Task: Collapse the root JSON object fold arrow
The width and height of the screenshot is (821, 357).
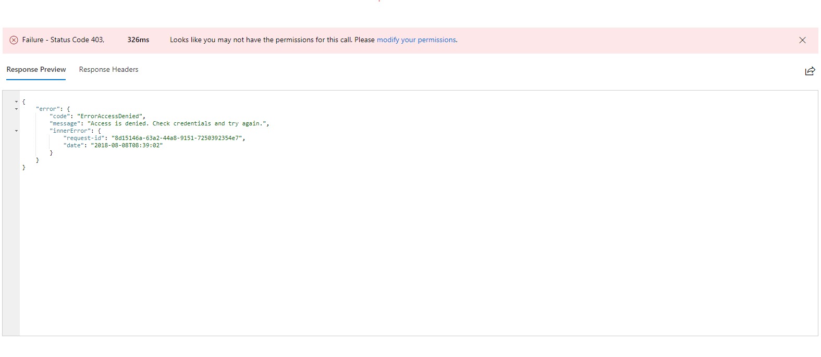Action: point(16,102)
